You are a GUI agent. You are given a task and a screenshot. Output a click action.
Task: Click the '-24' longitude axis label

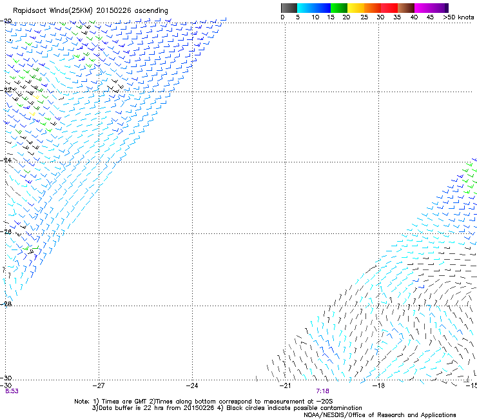[192, 385]
